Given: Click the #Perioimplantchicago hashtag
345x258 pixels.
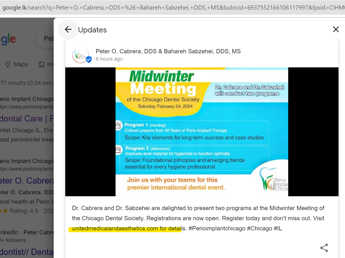Looking at the screenshot, I should pyautogui.click(x=217, y=228).
